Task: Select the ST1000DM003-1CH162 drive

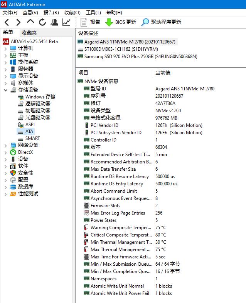Action: click(118, 49)
